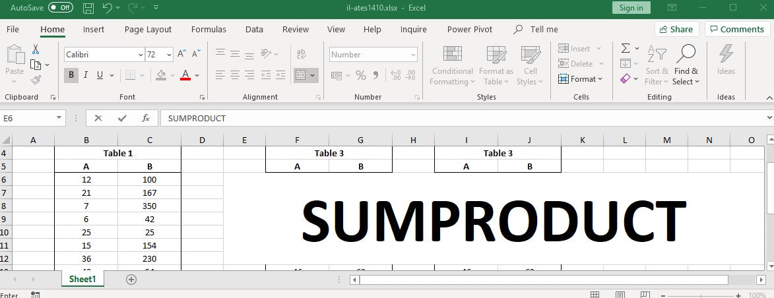The height and width of the screenshot is (298, 774).
Task: Click the Ideas lightning icon
Action: [x=726, y=59]
